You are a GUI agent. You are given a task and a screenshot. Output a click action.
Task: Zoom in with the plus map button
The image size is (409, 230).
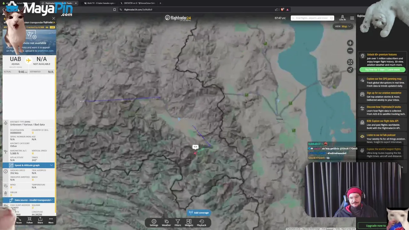pos(350,43)
